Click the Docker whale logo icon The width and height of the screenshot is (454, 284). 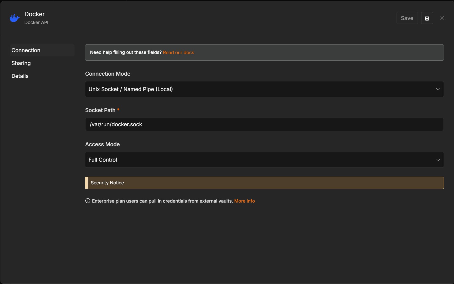15,18
